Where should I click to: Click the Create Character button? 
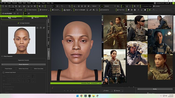click(x=31, y=10)
